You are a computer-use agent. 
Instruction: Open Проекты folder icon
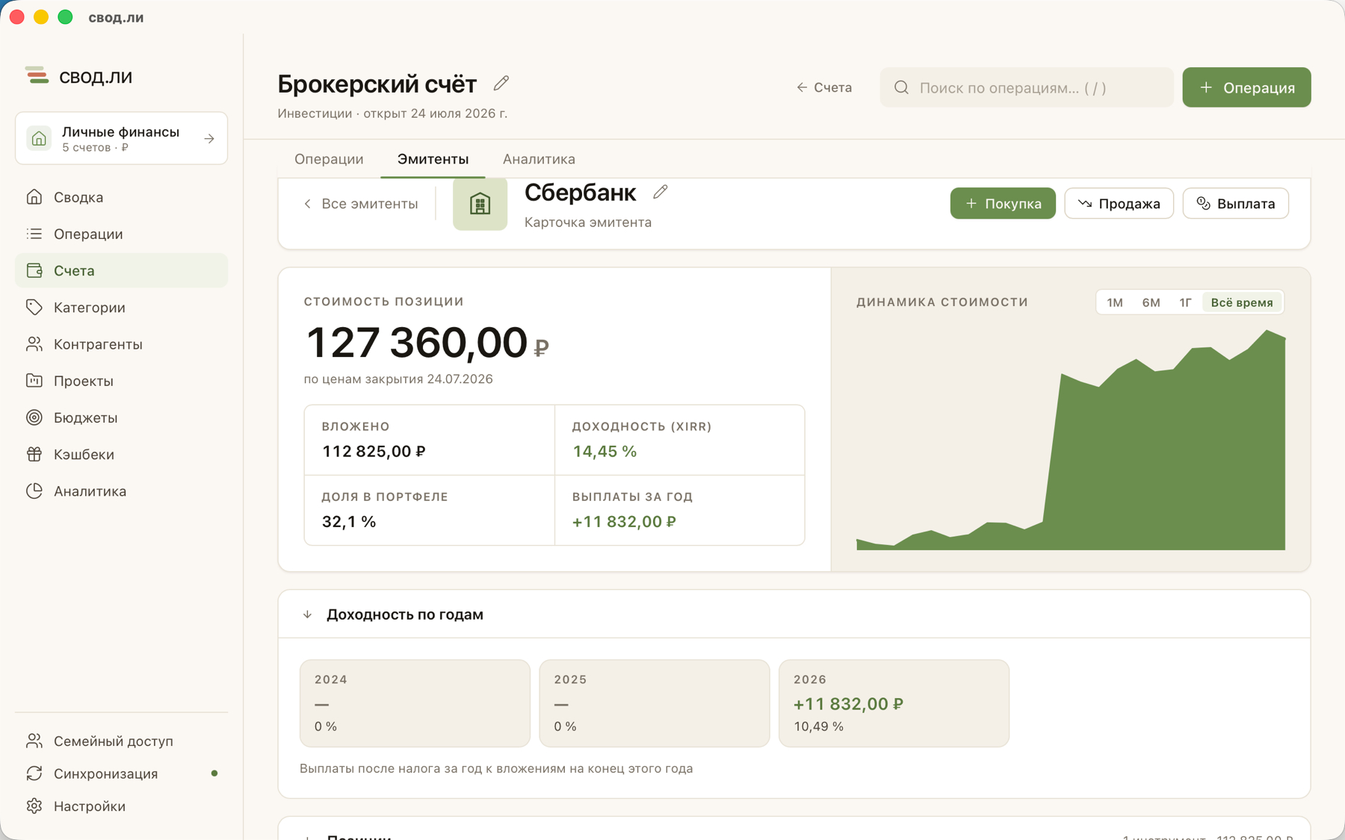coord(34,381)
